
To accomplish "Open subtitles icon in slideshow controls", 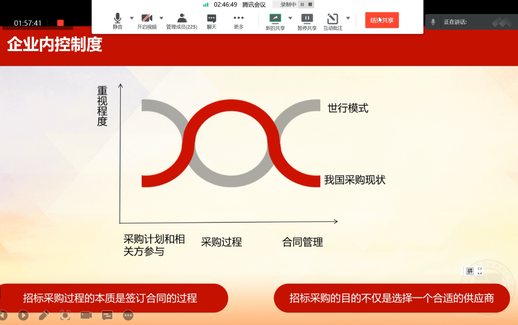I will point(107,315).
